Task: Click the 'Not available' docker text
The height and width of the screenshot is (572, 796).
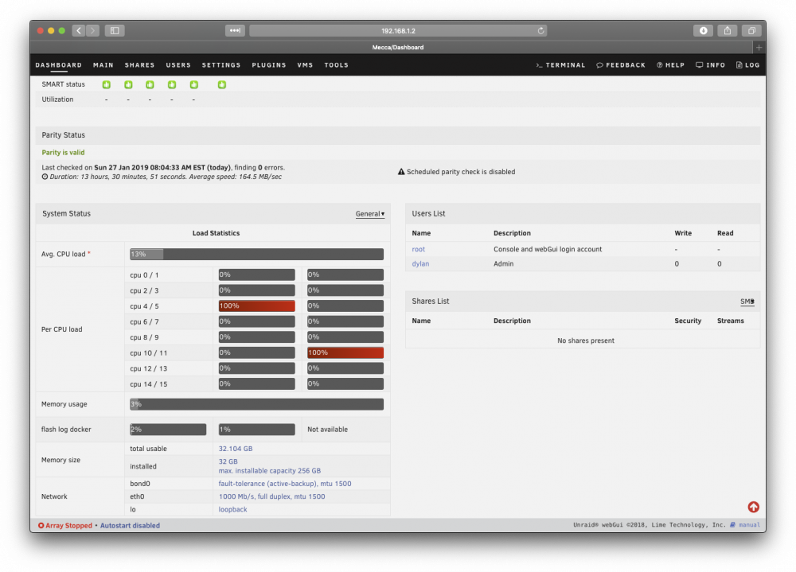Action: click(x=327, y=430)
